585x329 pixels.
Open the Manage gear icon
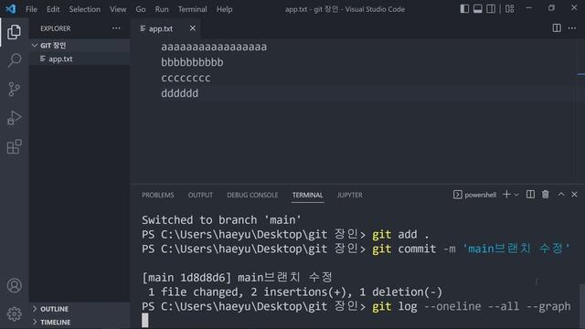15,314
